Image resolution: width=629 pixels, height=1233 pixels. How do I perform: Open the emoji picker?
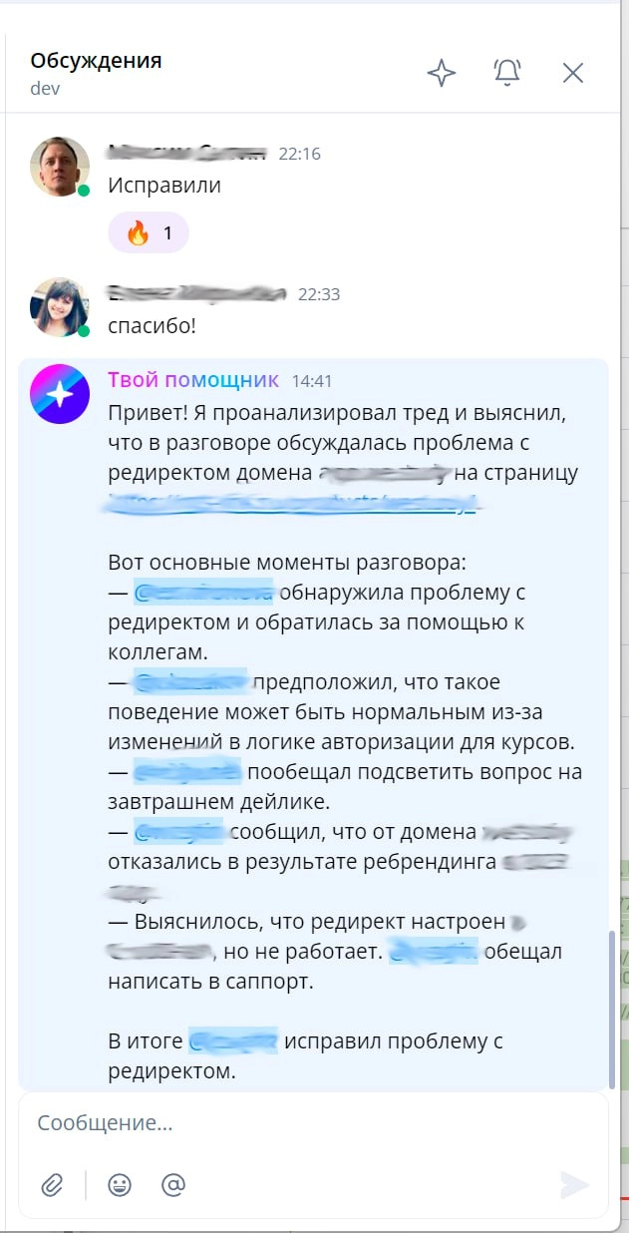(120, 1184)
